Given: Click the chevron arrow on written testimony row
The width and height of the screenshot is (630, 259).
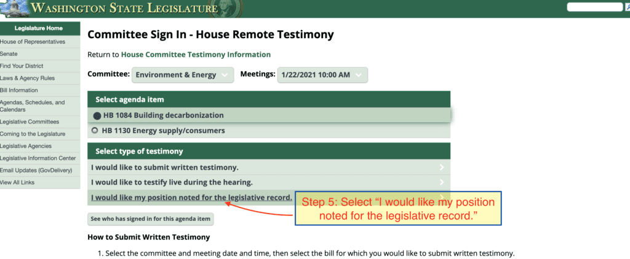Looking at the screenshot, I should [442, 167].
